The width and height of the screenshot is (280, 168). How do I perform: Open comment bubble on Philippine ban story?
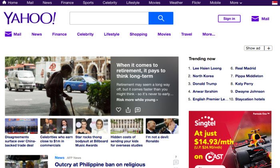(x=176, y=162)
